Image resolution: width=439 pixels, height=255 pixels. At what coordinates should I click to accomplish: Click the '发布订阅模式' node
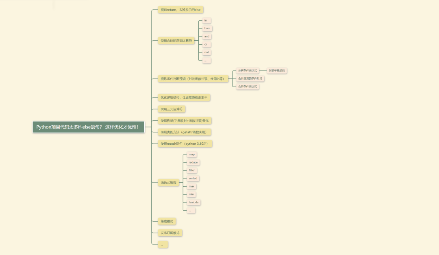click(x=170, y=233)
